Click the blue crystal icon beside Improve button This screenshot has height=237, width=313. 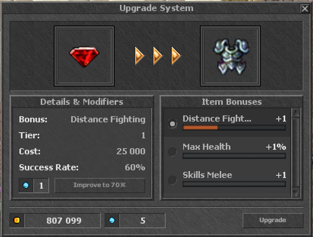(x=26, y=186)
